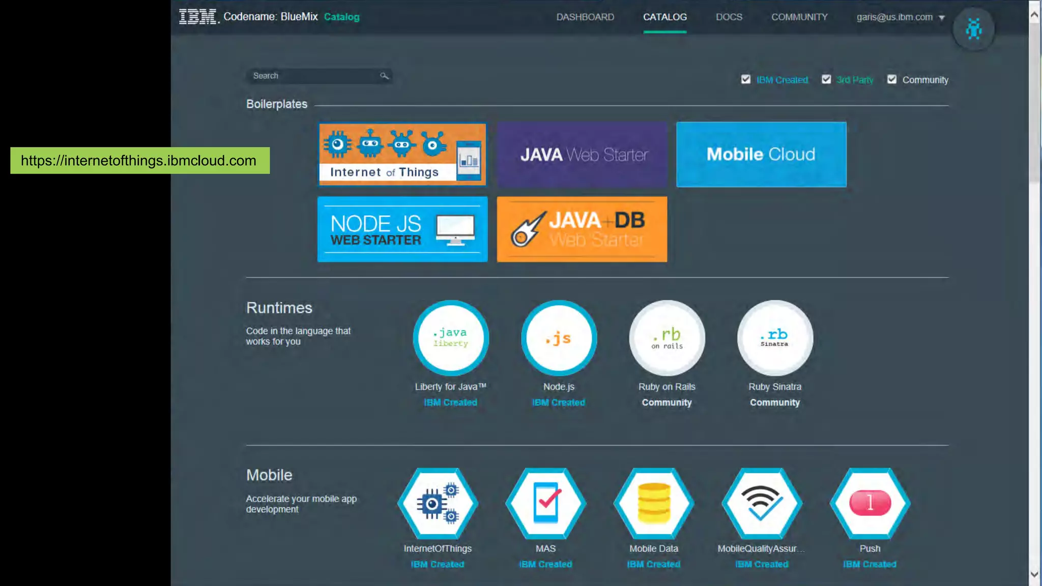The image size is (1042, 586).
Task: Click the Runtimes section heading
Action: tap(279, 308)
